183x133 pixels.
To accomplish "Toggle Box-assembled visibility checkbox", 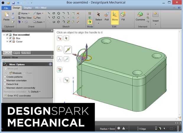I will (7, 35).
